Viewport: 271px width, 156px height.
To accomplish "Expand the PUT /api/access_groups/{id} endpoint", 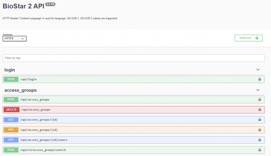I will (x=116, y=130).
